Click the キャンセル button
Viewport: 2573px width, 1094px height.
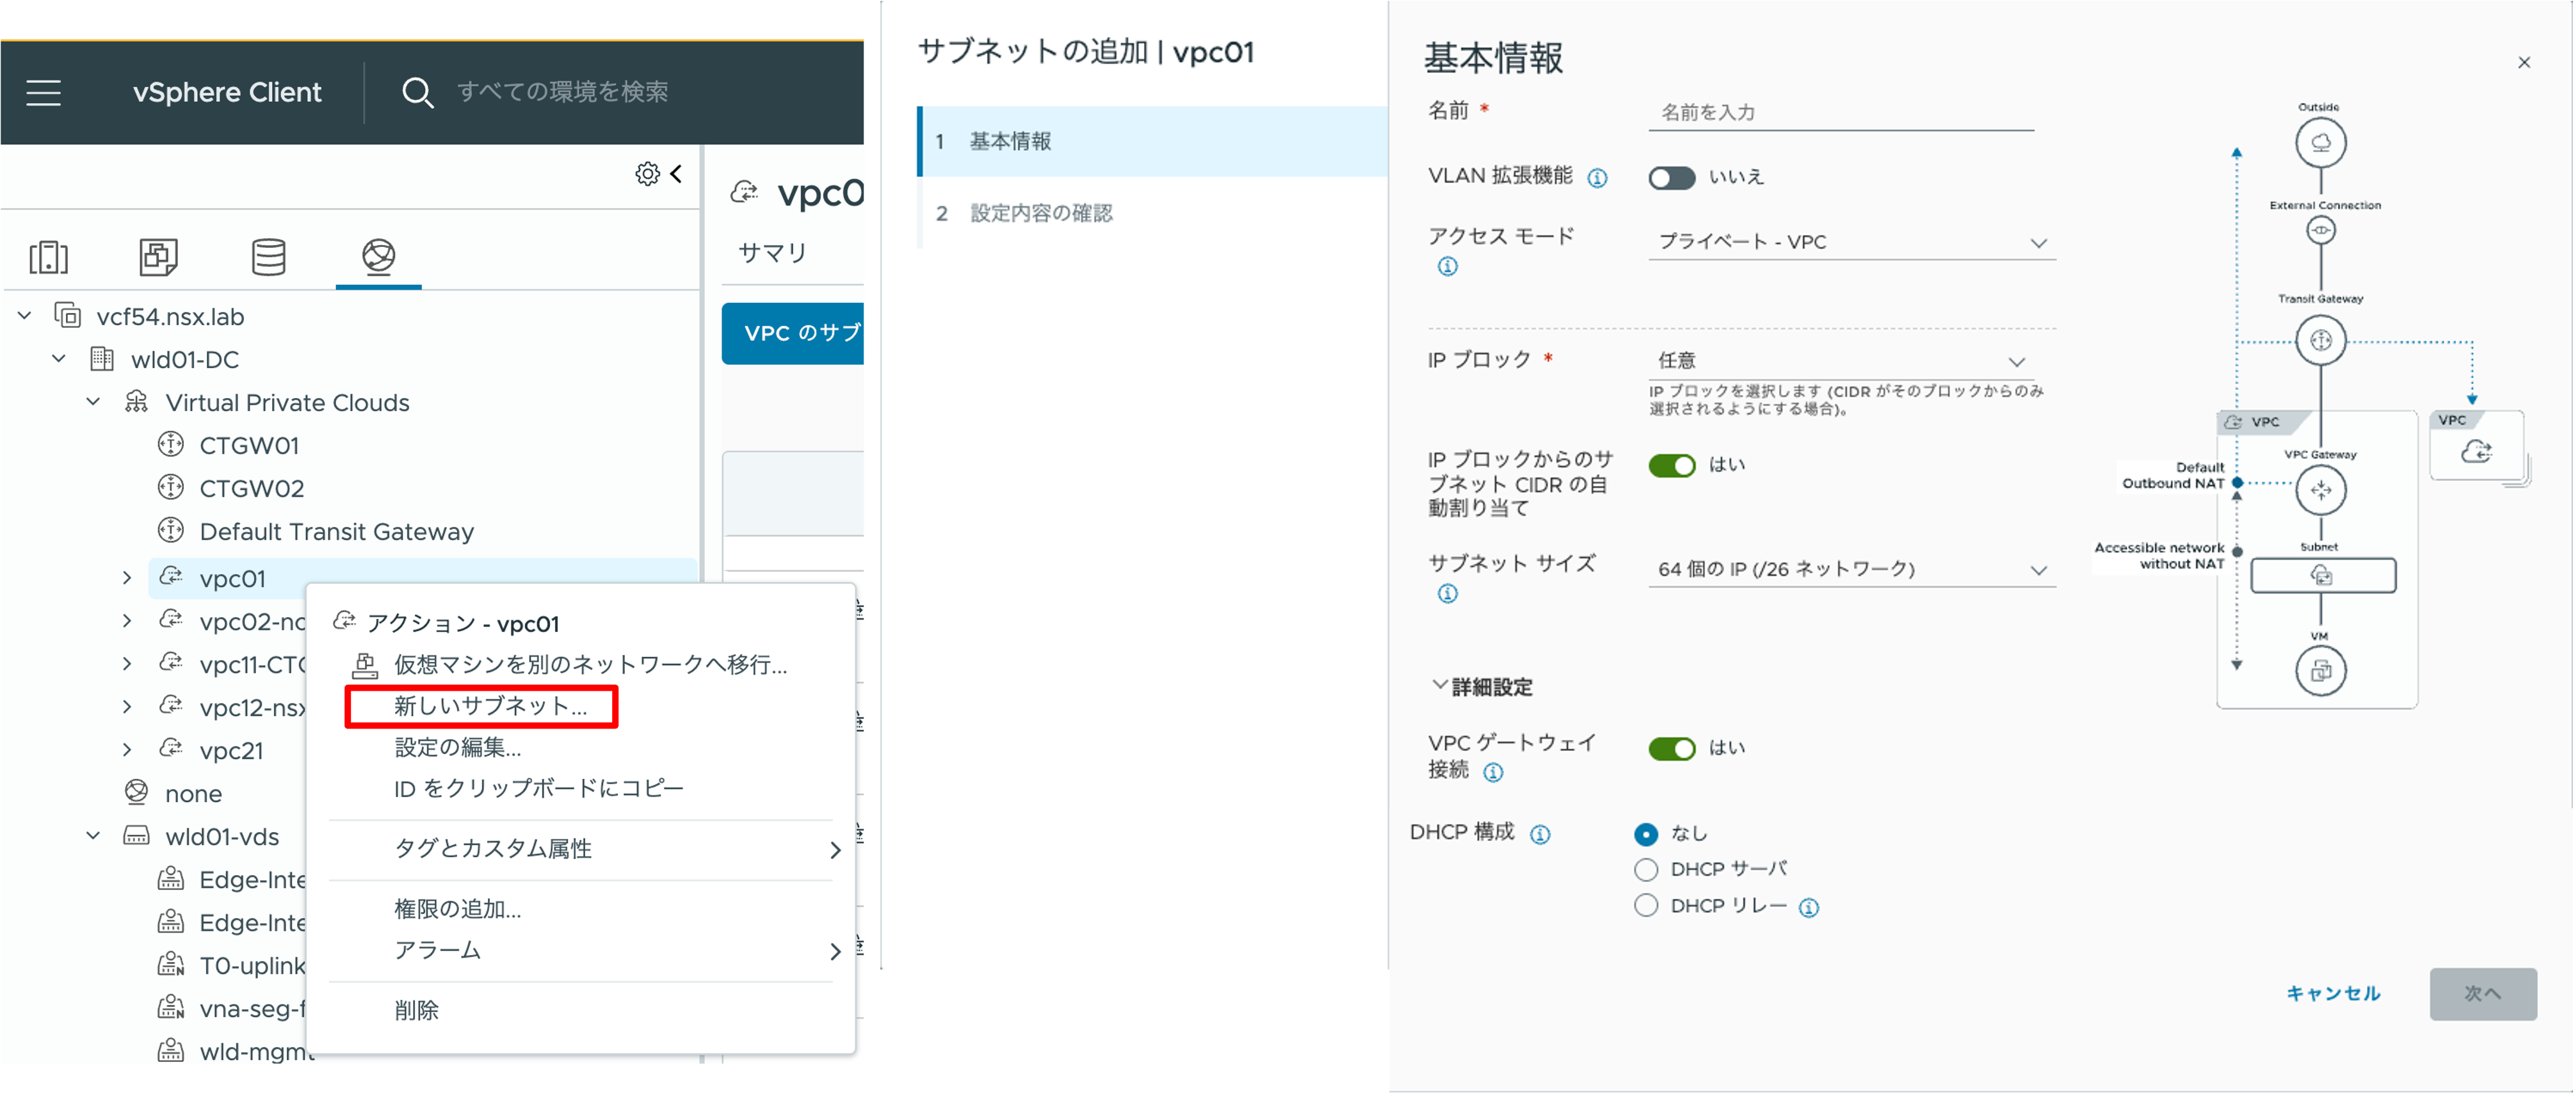2334,993
